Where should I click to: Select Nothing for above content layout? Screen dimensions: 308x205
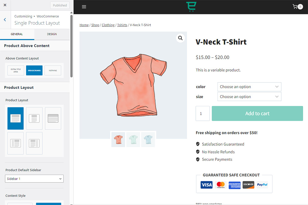[53, 70]
